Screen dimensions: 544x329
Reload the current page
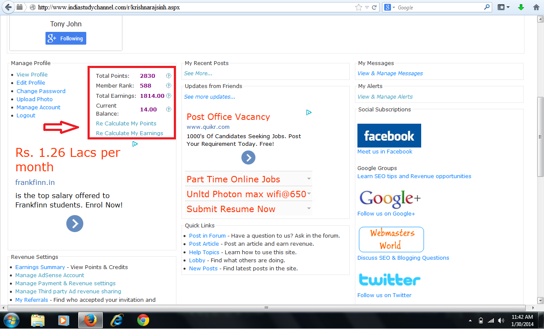[374, 7]
